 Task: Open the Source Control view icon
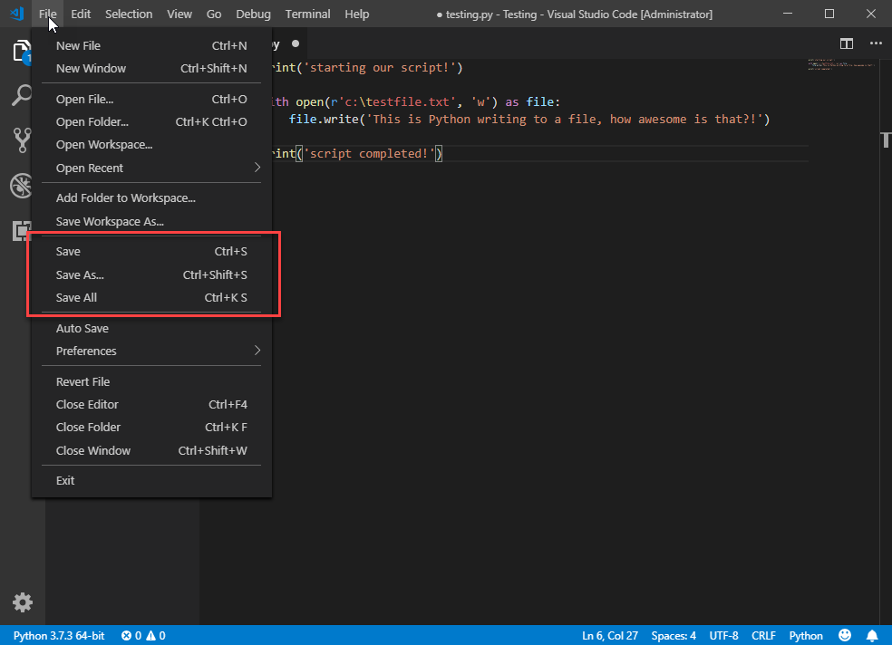(x=22, y=140)
